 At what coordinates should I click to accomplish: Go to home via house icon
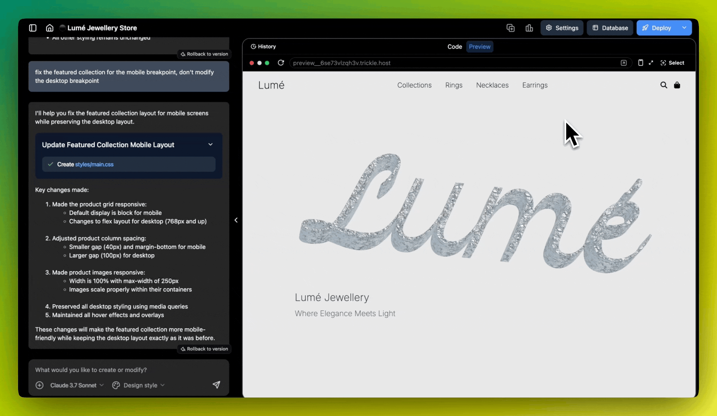click(x=50, y=28)
